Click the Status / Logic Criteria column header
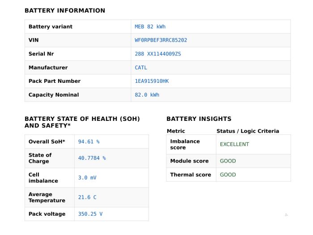The image size is (313, 235). 248,131
